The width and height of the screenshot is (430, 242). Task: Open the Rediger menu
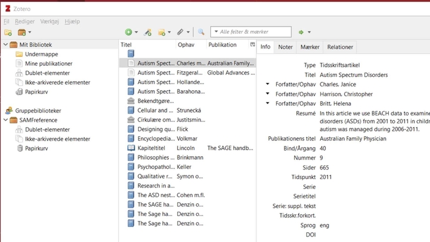(x=25, y=21)
